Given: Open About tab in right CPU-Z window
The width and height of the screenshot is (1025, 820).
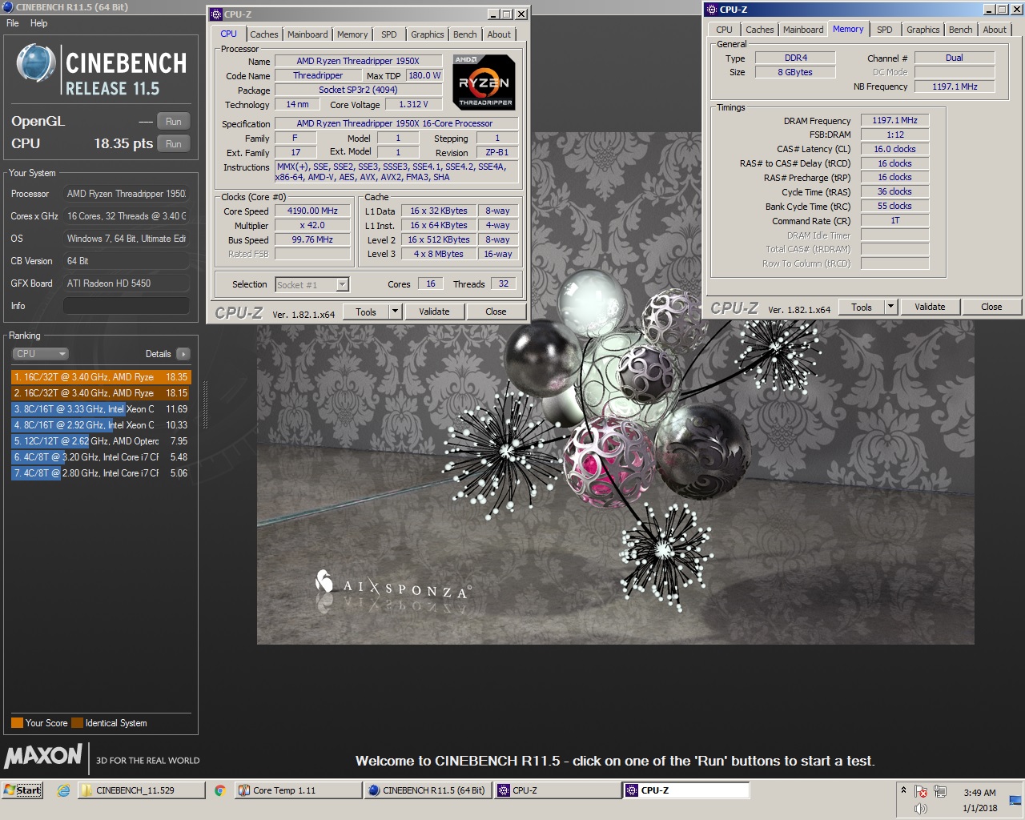Looking at the screenshot, I should 995,30.
